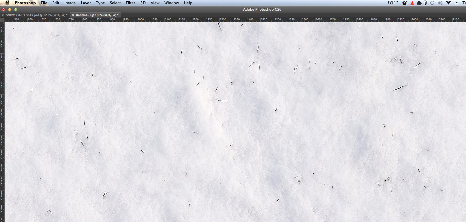This screenshot has height=222, width=466.
Task: Open the Select menu
Action: (115, 3)
